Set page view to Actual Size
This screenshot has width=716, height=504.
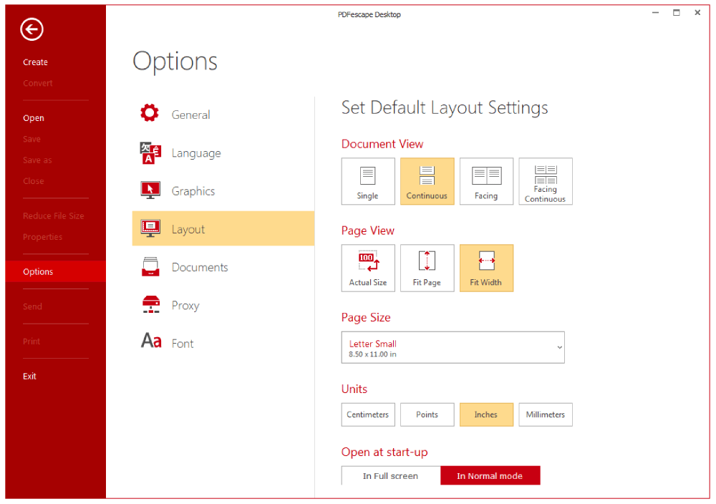[367, 262]
